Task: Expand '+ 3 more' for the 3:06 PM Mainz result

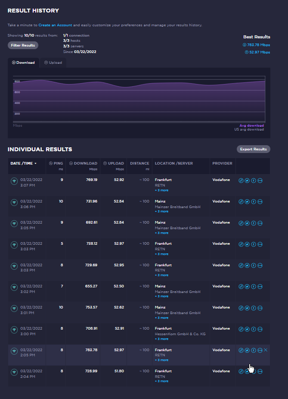Action: click(x=161, y=212)
